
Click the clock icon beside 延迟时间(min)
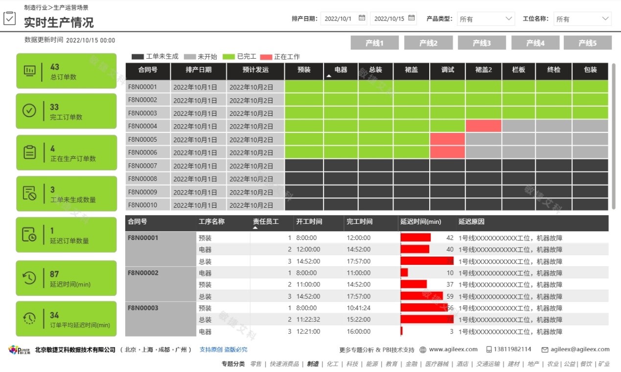[30, 278]
